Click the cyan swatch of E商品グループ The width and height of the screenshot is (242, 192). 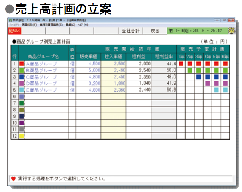21,90
